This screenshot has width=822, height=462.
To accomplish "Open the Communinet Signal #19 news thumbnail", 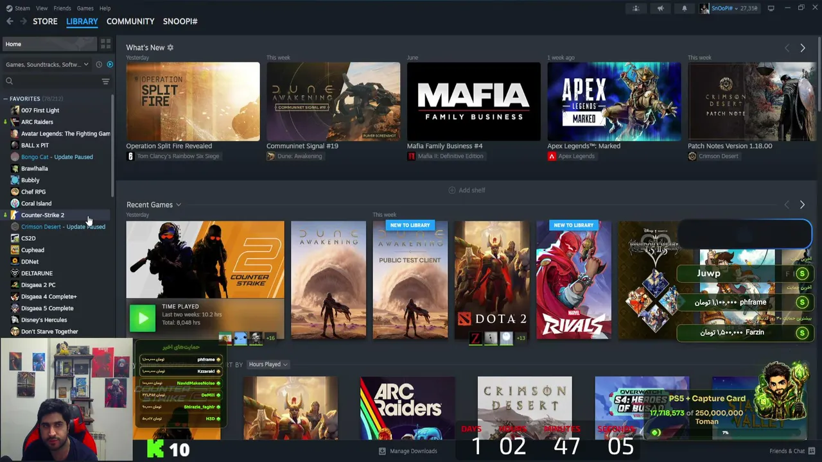I will pos(333,101).
